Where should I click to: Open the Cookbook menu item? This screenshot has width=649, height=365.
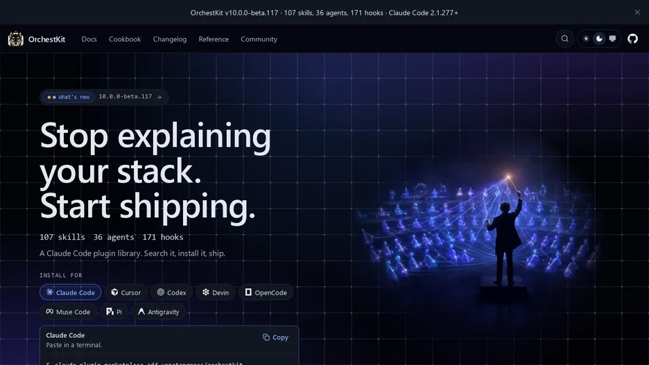(125, 39)
